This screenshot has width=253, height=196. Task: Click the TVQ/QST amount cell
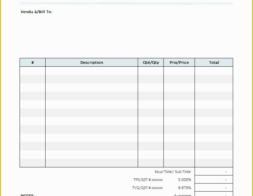(x=214, y=187)
